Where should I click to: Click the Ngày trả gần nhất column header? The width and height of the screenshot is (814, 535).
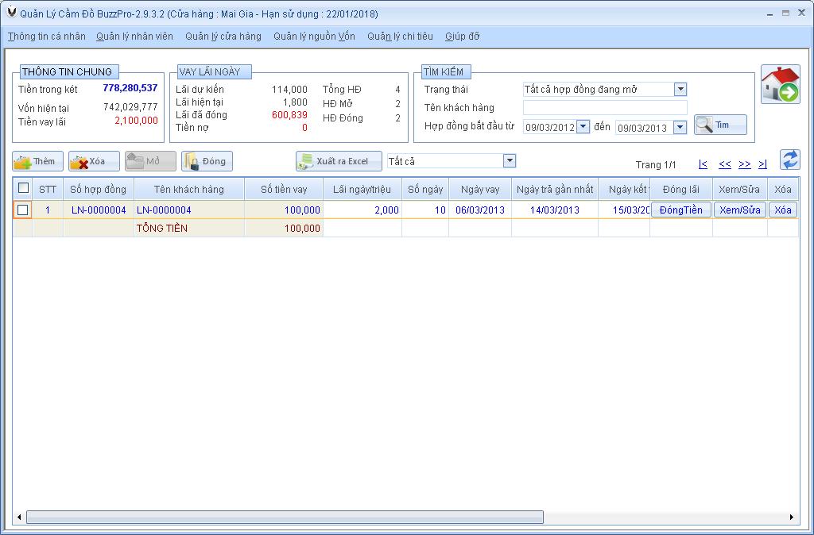coord(555,189)
